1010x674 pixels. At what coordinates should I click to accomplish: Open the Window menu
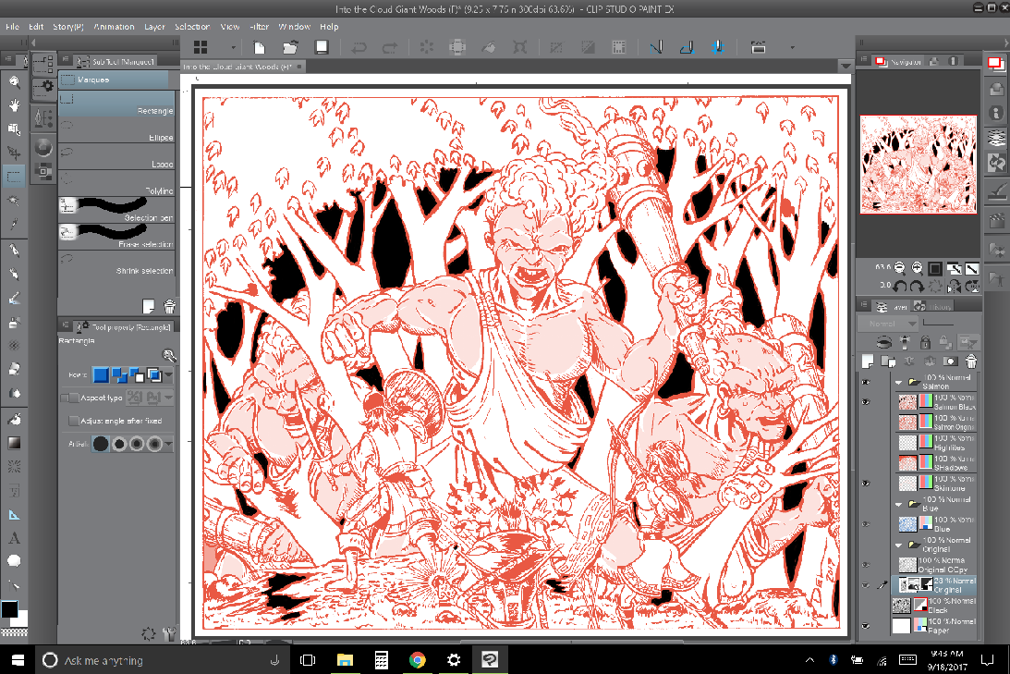coord(295,27)
